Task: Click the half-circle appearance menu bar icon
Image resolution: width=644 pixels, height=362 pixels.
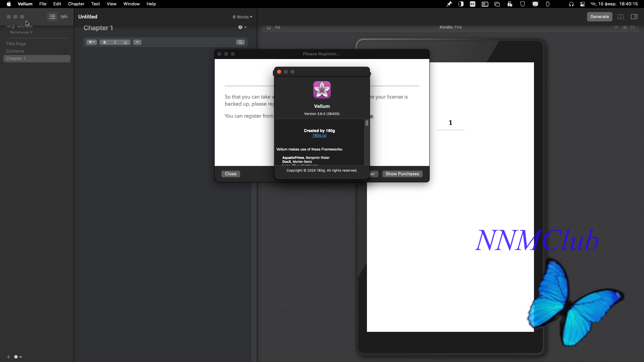Action: tap(461, 4)
